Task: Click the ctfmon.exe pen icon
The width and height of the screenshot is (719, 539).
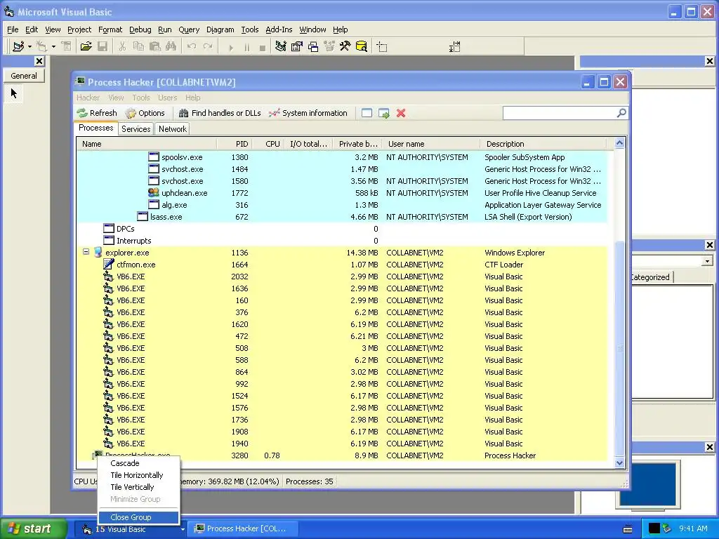Action: click(109, 265)
